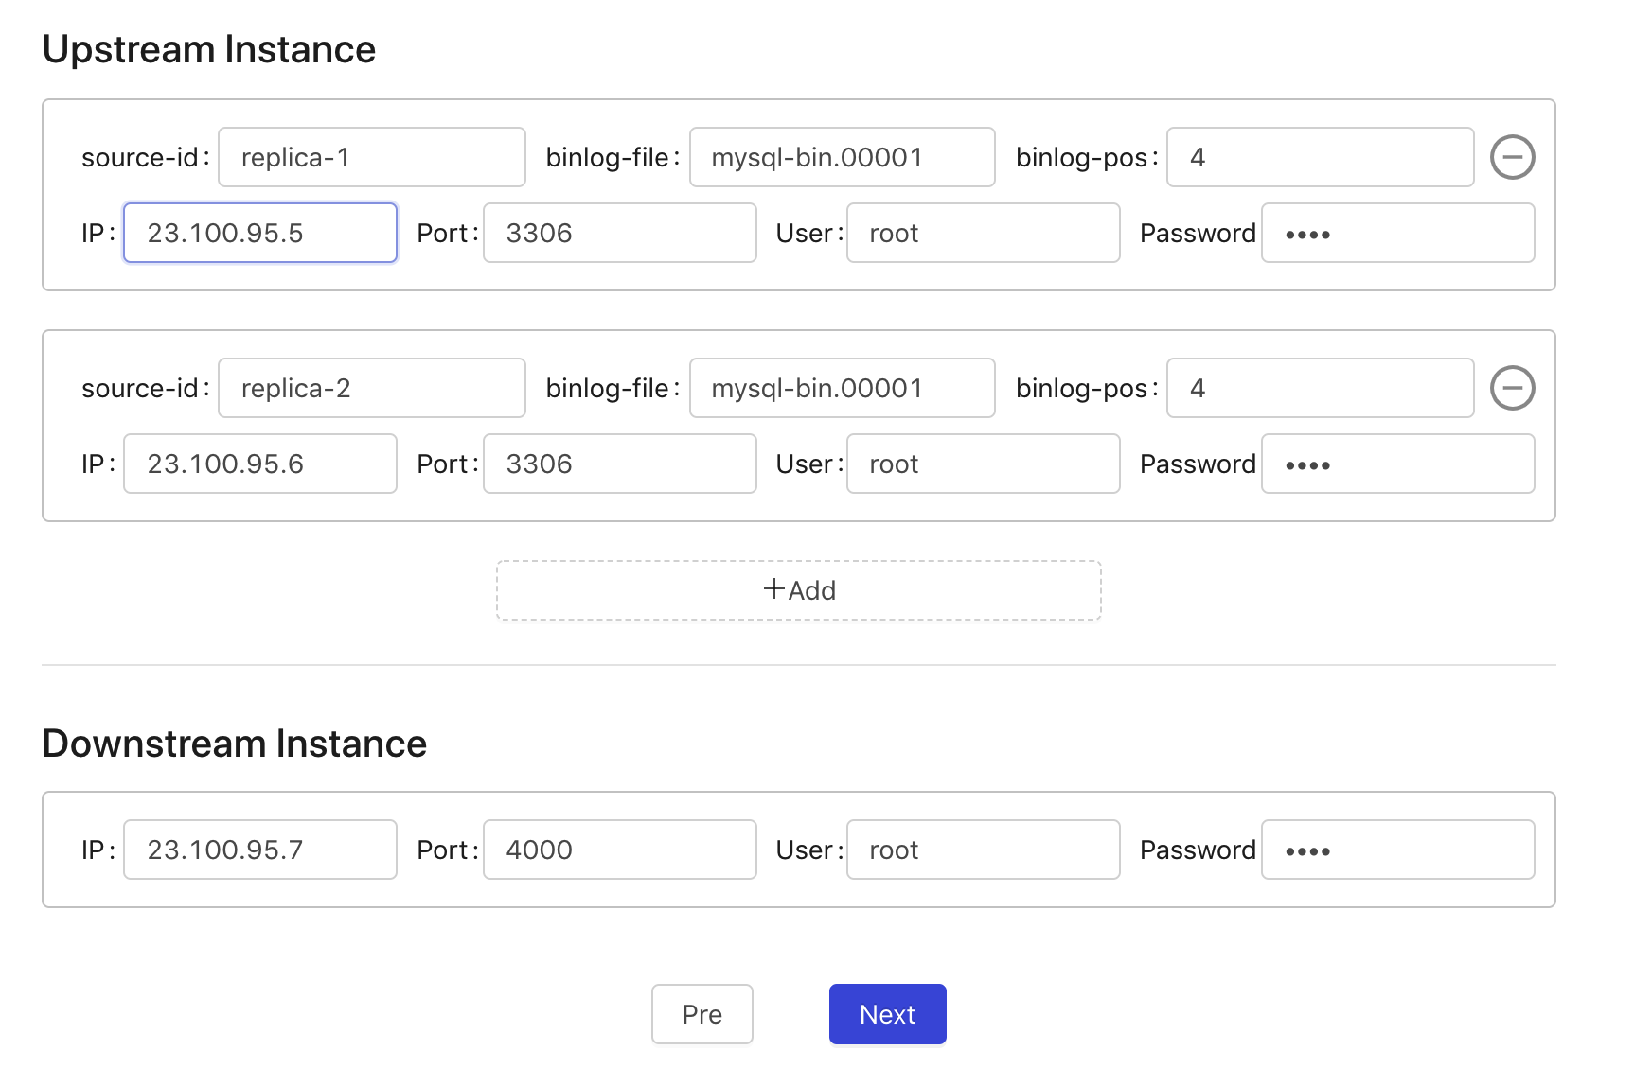
Task: Remove the replica-1 upstream instance
Action: click(x=1512, y=157)
